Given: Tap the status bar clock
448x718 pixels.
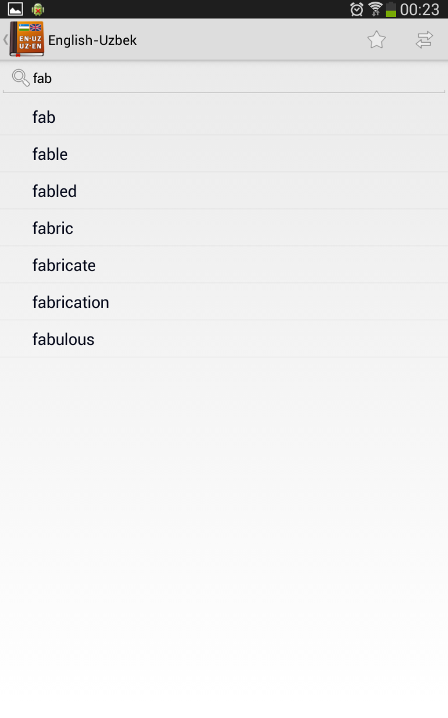Looking at the screenshot, I should (419, 9).
